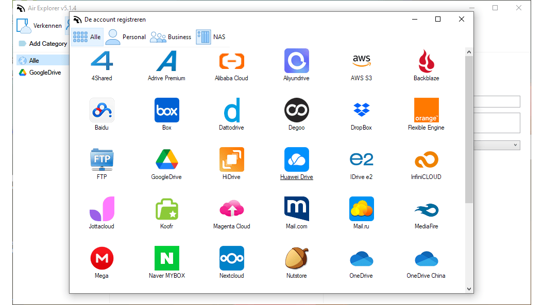This screenshot has width=543, height=305.
Task: Select orange Flexible Engine icon
Action: 426,110
